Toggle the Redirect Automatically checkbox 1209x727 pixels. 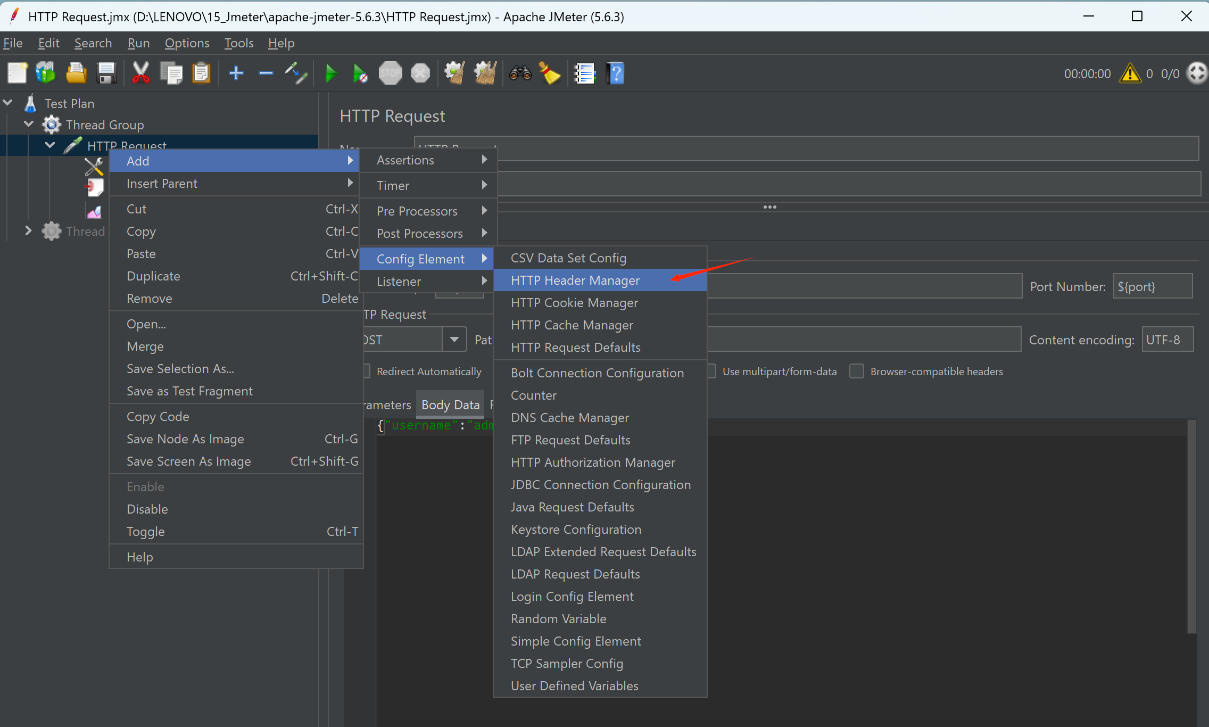point(367,371)
